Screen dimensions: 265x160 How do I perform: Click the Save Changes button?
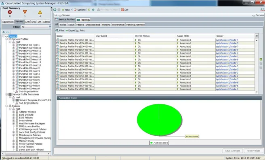233,151
